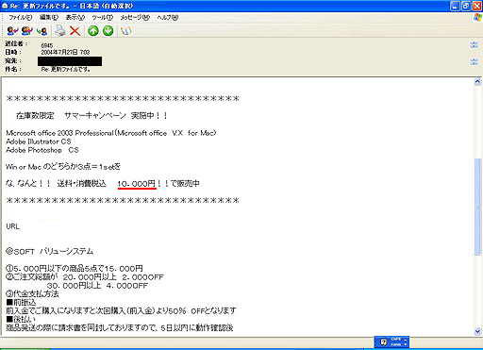Delete the message with the red X
This screenshot has width=483, height=350.
(75, 31)
